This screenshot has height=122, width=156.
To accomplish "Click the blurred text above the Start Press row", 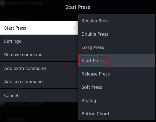I will [x=16, y=19].
